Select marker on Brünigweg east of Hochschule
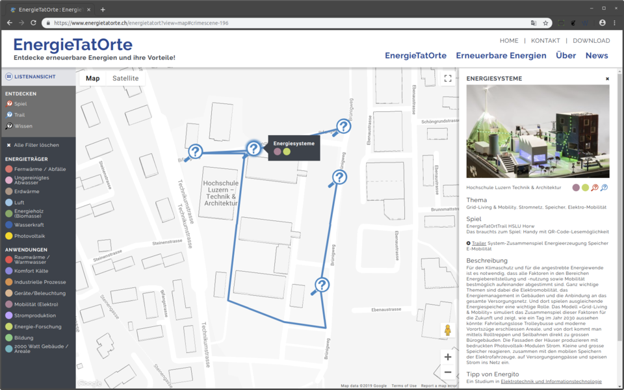The image size is (624, 390). [x=339, y=177]
